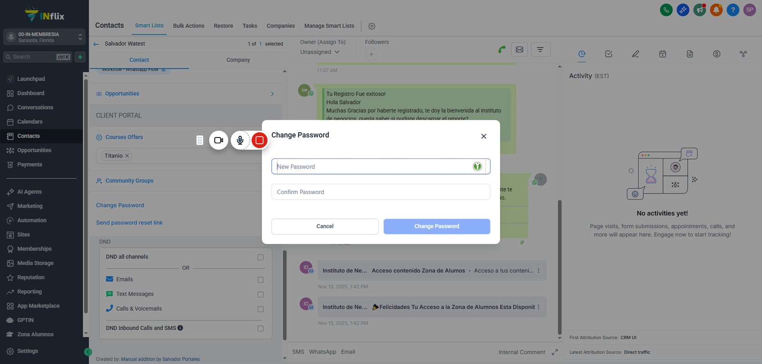Add a follower with the plus icon
The image size is (762, 364).
371,54
